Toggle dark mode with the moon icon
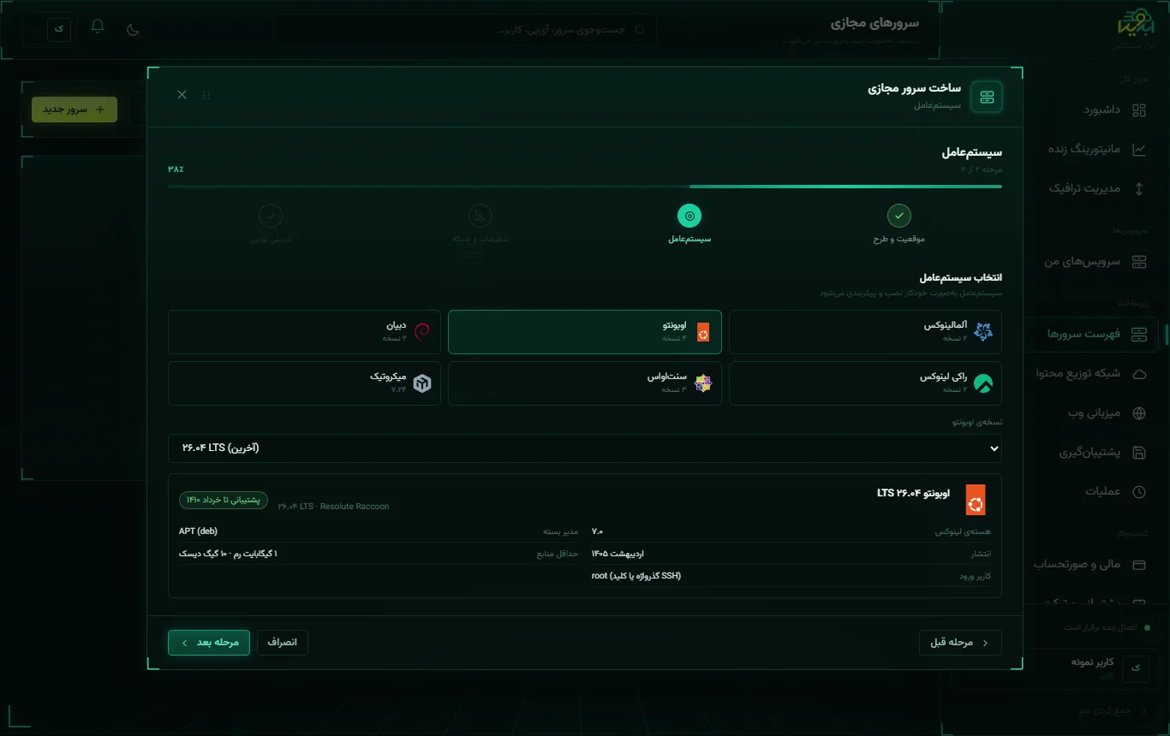This screenshot has height=736, width=1170. [x=133, y=30]
